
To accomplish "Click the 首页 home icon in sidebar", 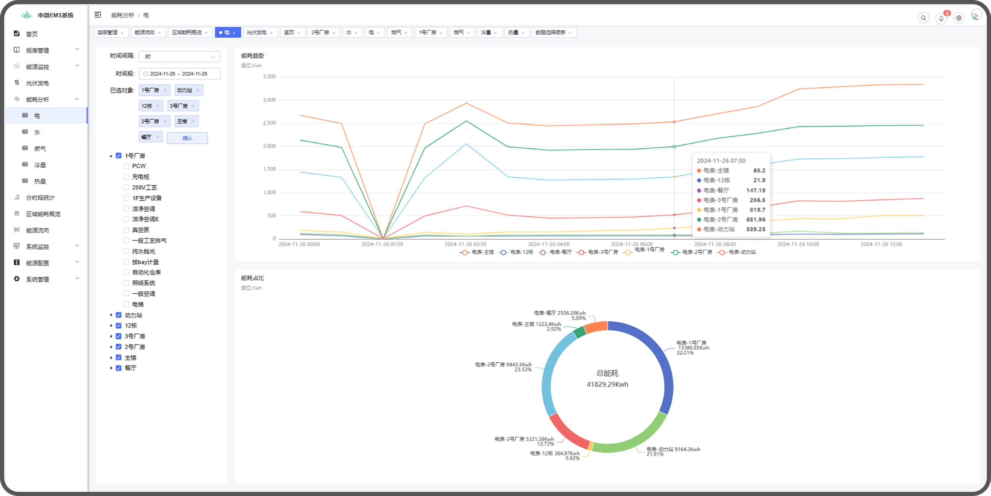I will pos(16,34).
